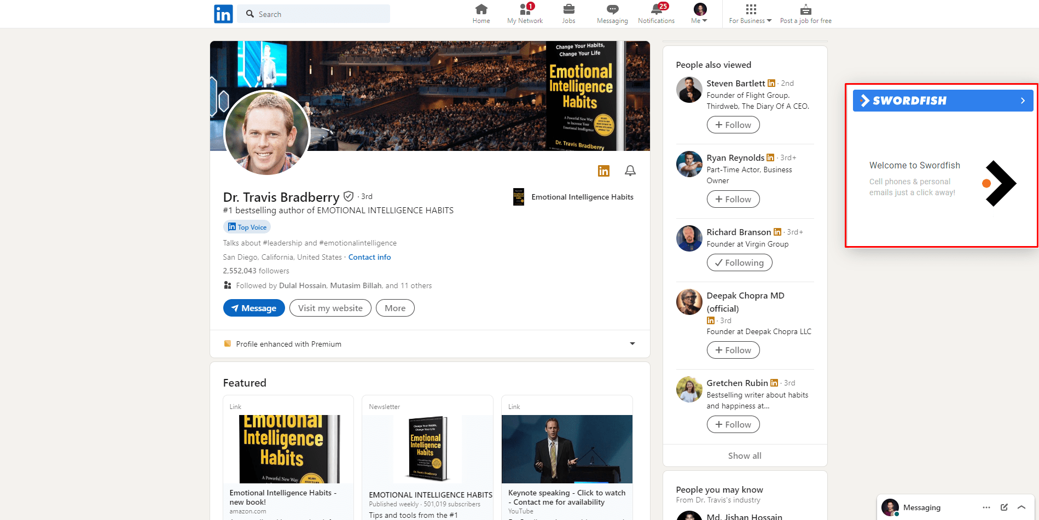Open the Me profile dropdown
The height and width of the screenshot is (520, 1039).
[699, 14]
